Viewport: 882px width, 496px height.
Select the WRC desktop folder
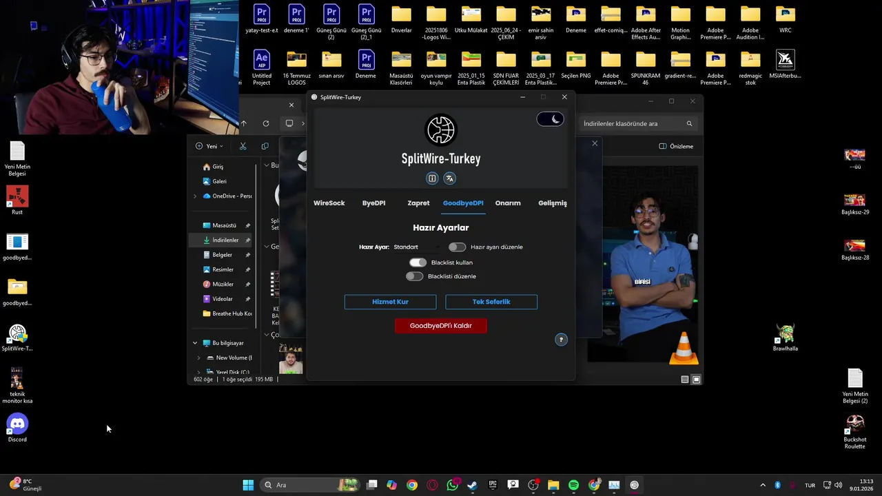coord(785,19)
